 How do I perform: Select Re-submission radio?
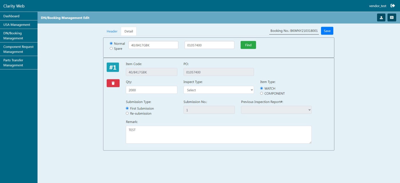coord(127,113)
